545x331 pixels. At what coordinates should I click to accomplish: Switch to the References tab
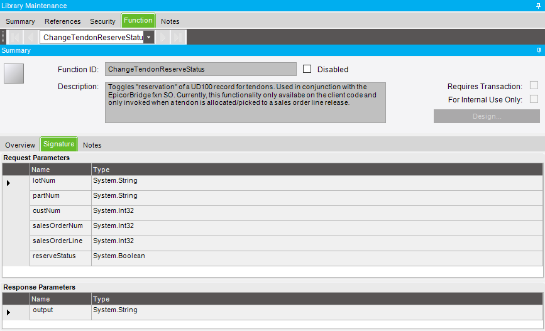63,21
